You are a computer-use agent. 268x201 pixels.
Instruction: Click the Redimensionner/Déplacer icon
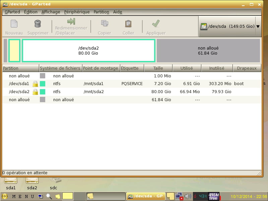(x=71, y=21)
